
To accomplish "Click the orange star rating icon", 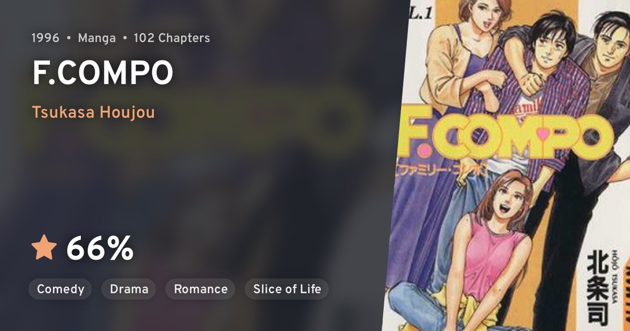I will point(44,248).
